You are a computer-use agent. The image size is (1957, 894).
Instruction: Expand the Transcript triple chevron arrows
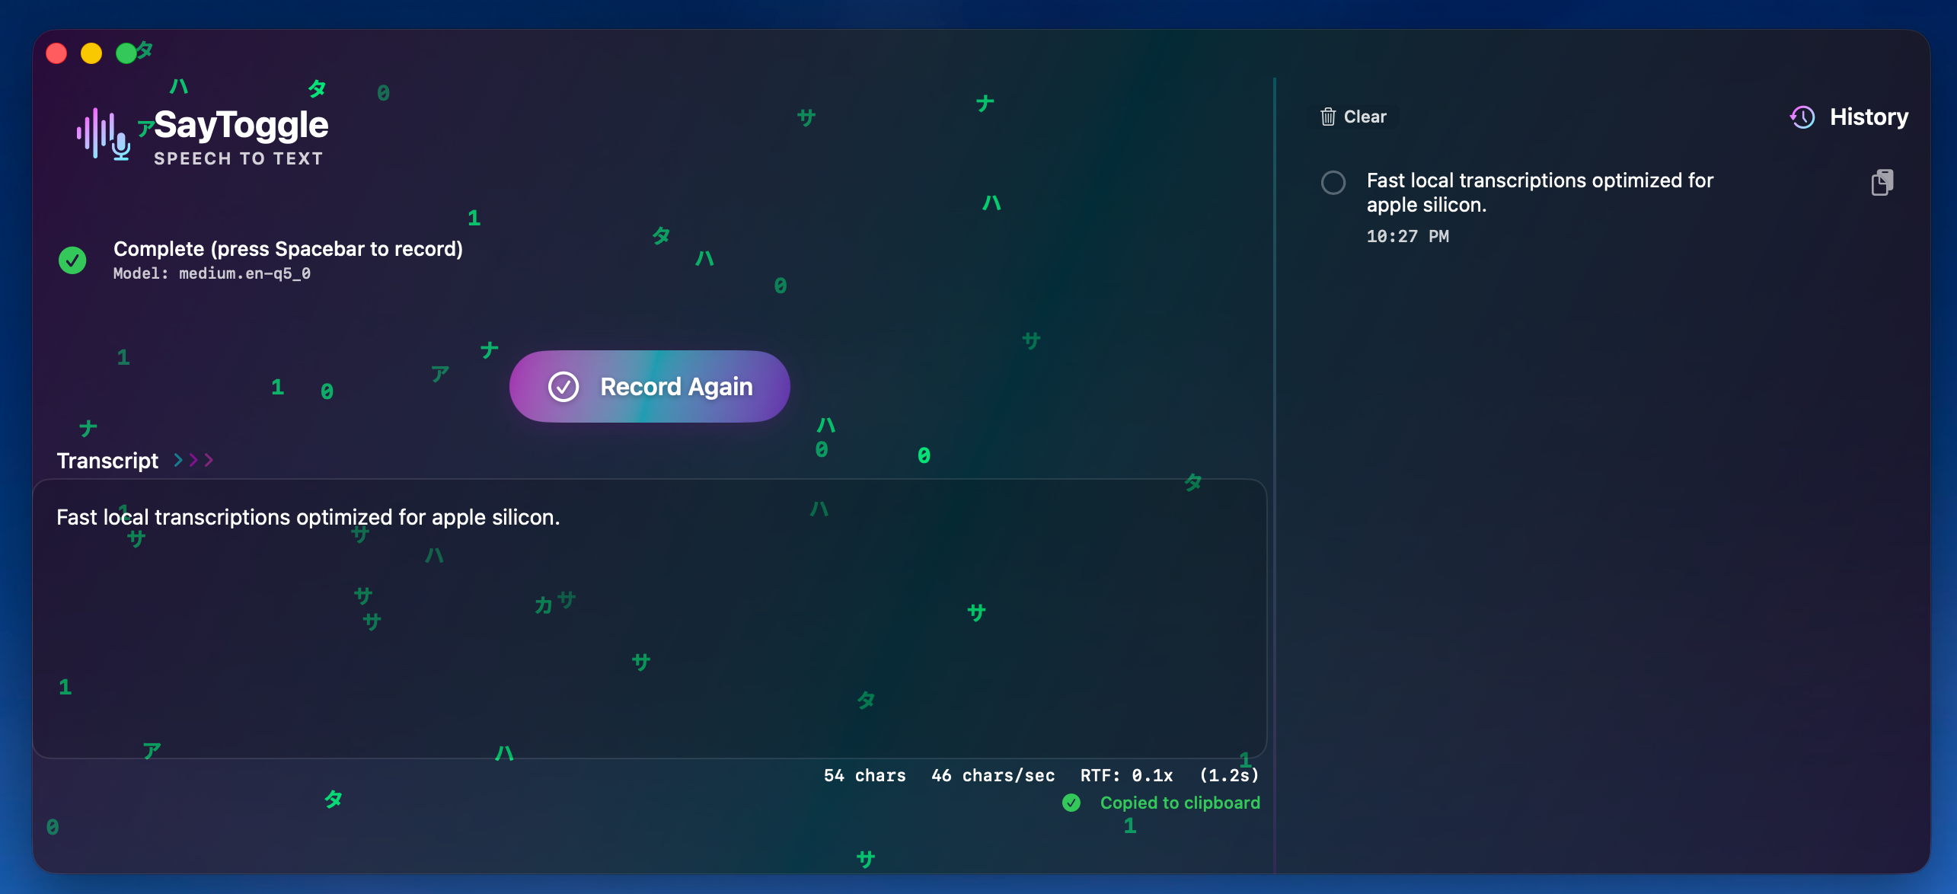tap(193, 460)
